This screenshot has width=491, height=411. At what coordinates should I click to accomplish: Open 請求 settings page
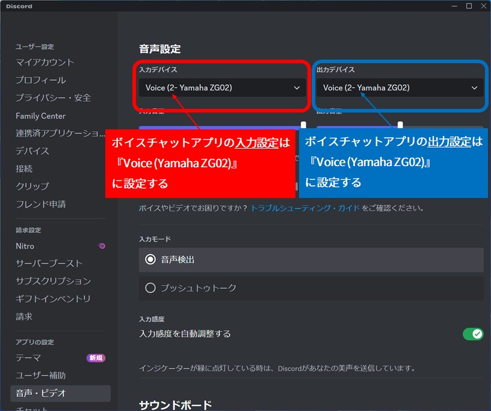tap(24, 317)
